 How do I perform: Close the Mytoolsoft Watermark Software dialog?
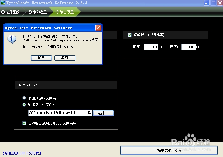tap(98, 28)
